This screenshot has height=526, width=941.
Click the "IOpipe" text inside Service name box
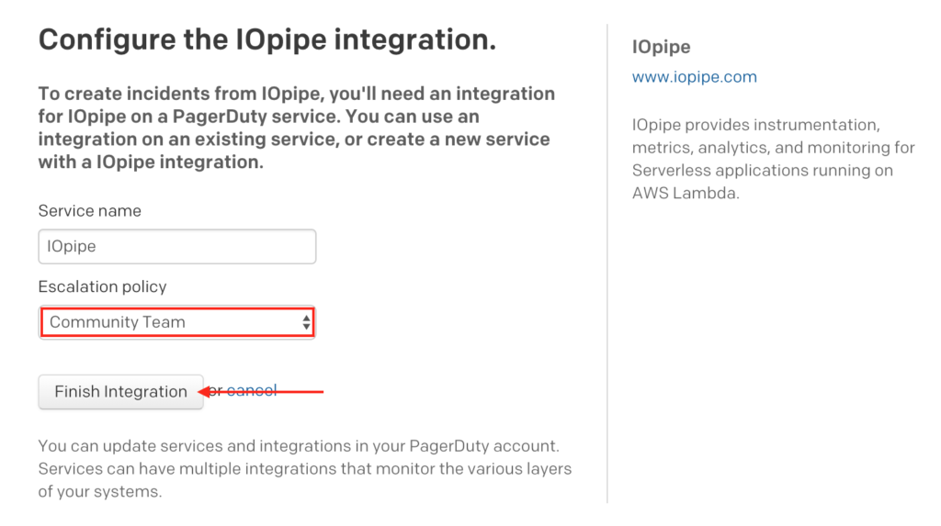pyautogui.click(x=72, y=247)
